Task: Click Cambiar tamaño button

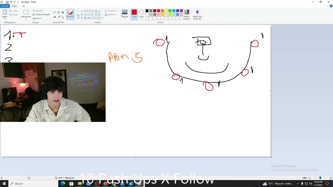Action: [41, 15]
